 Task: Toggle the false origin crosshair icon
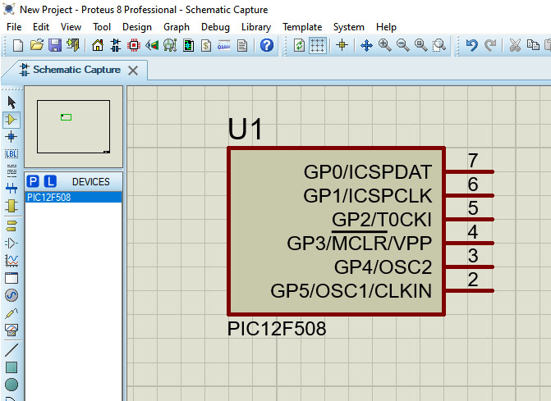coord(342,45)
